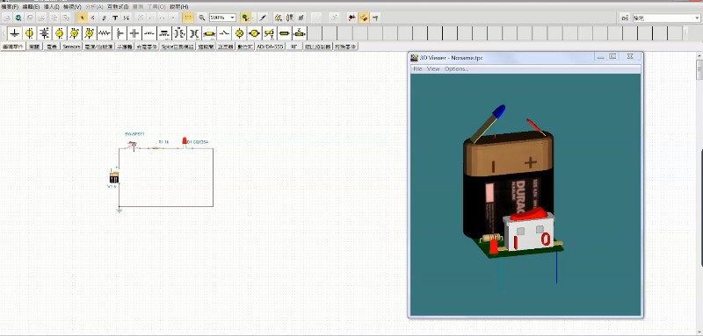Open the top-right combo box dropdown
The width and height of the screenshot is (703, 336).
(x=696, y=18)
